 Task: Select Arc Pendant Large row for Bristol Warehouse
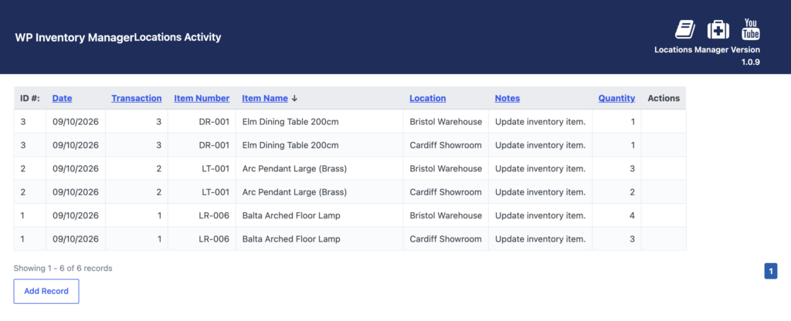click(x=350, y=168)
